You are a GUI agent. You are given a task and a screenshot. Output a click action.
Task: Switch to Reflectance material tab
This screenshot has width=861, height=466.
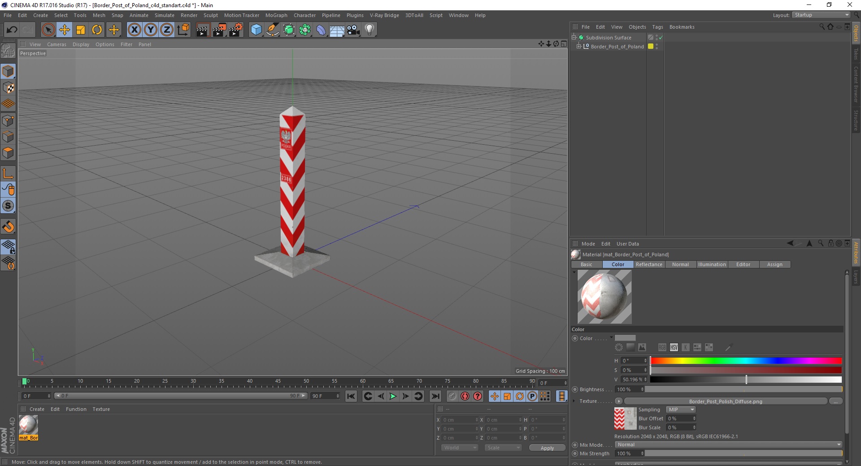pos(649,264)
